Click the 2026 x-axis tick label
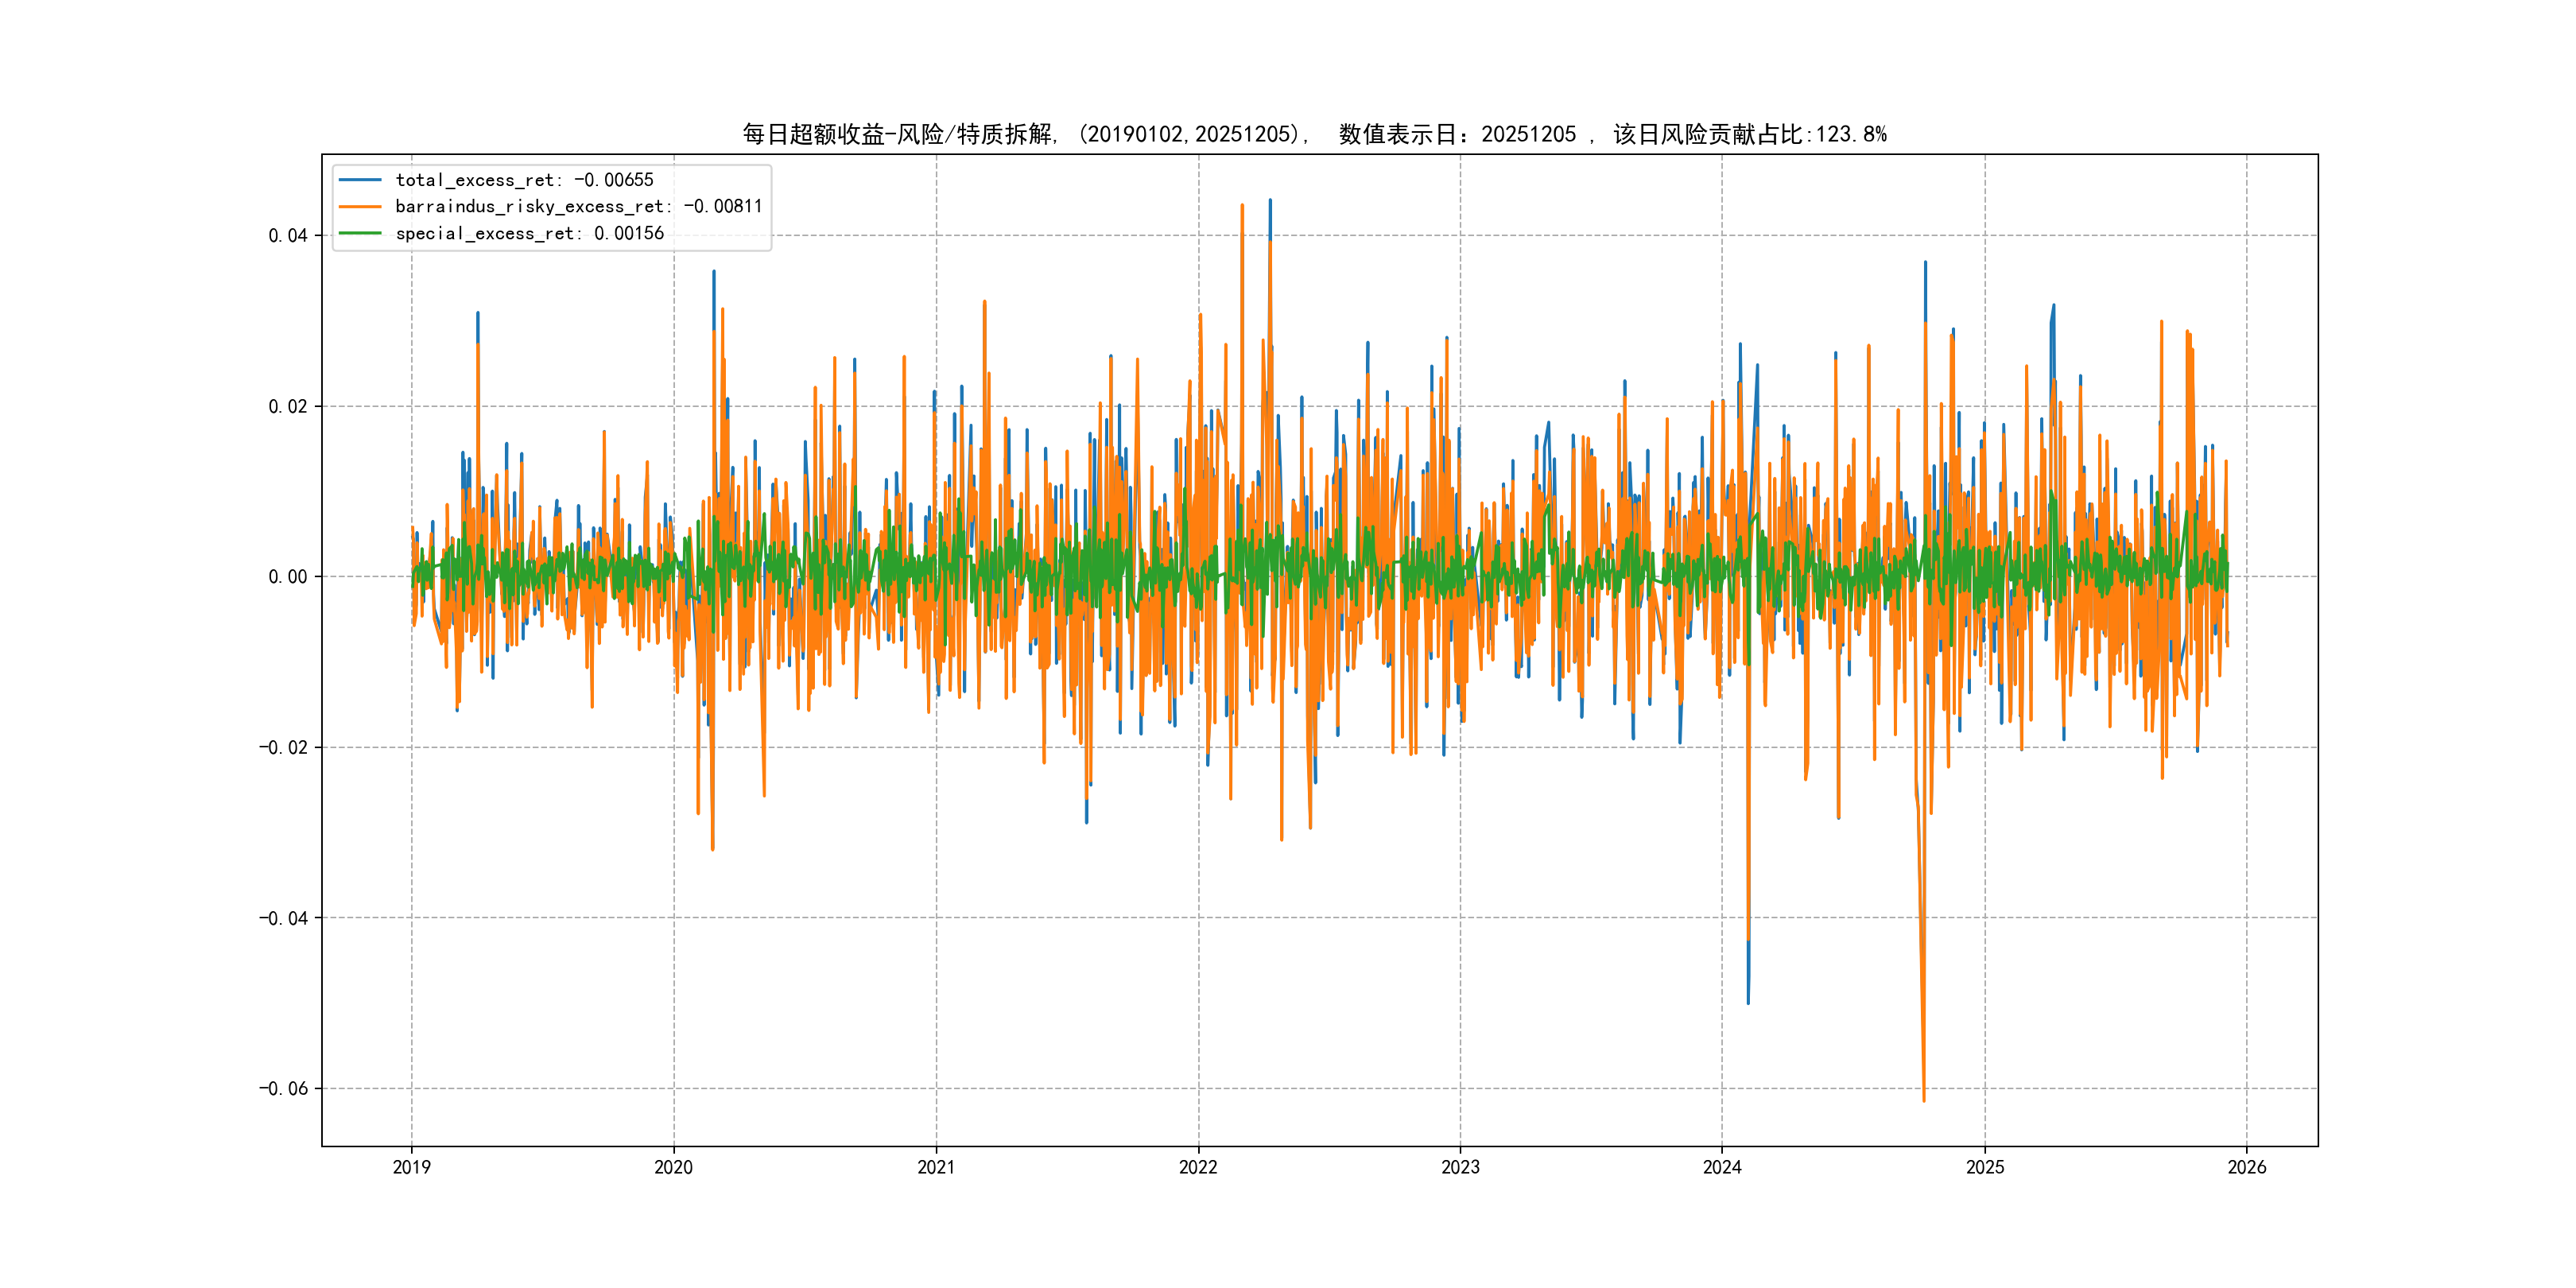2576x1288 pixels. [2247, 1167]
